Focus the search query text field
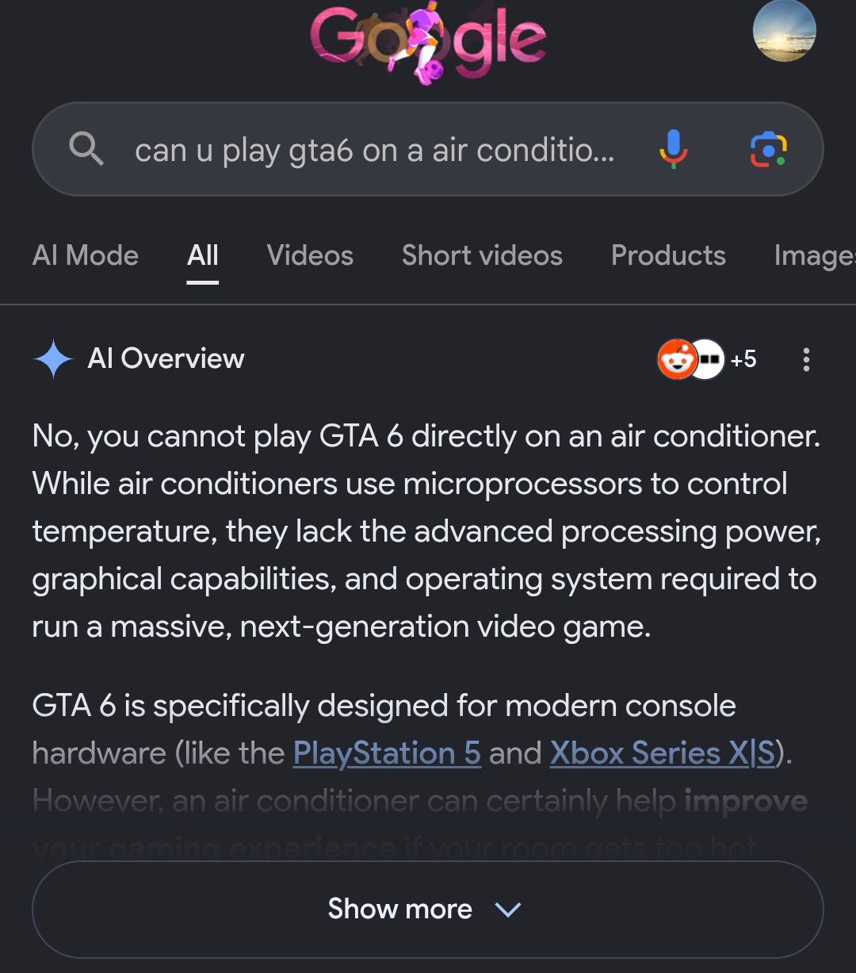The image size is (856, 973). click(374, 150)
